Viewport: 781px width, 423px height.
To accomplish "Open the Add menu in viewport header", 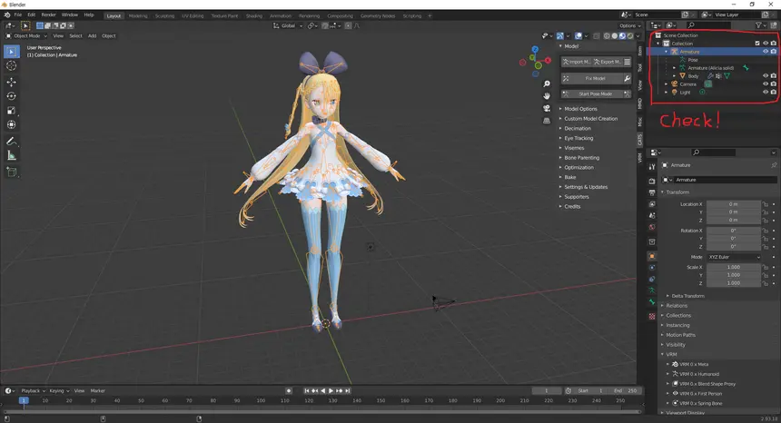I will (92, 35).
